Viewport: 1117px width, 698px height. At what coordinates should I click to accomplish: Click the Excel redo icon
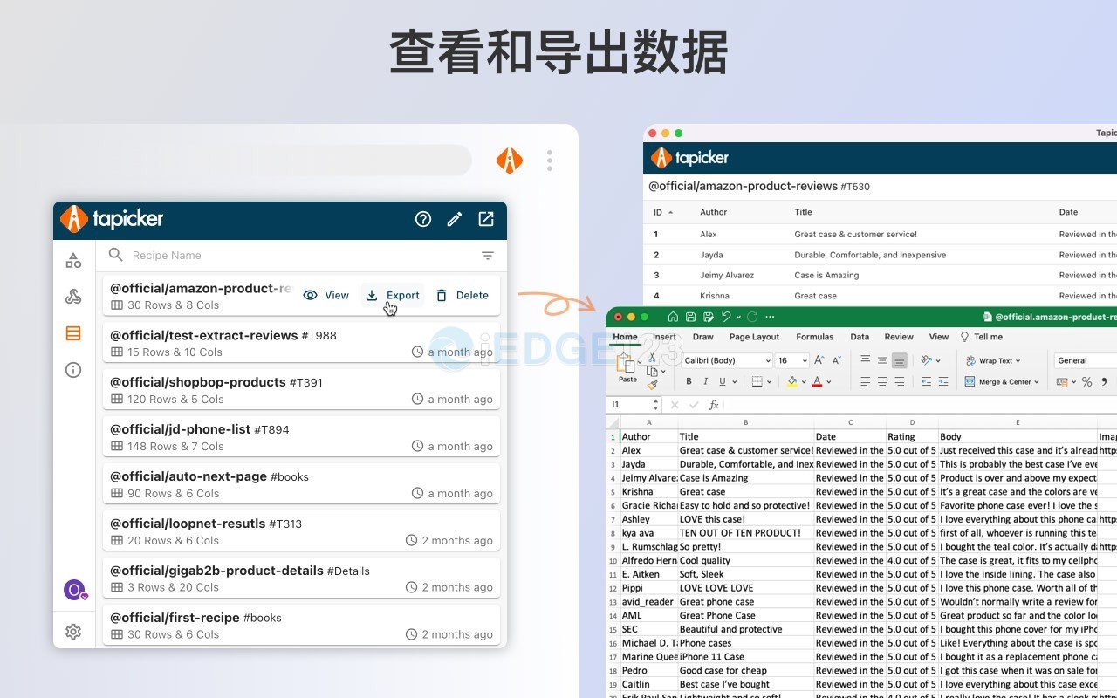pos(752,317)
